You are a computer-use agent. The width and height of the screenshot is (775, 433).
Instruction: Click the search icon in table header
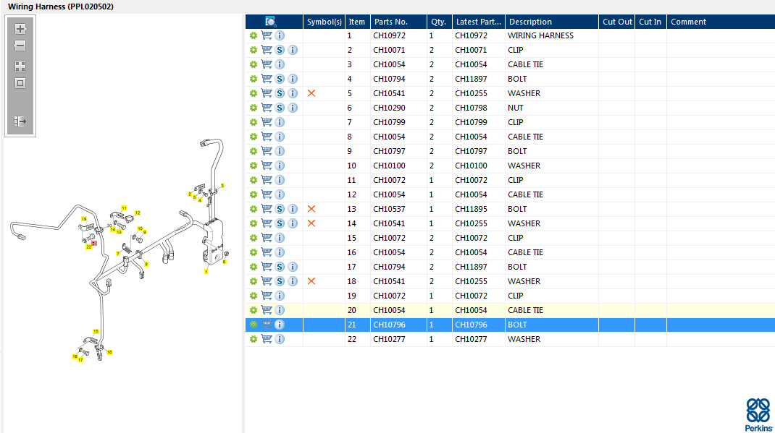(x=271, y=22)
